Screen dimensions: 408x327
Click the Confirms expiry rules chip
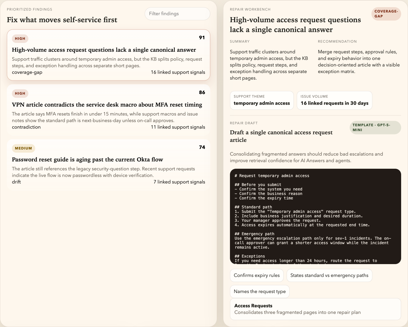click(256, 275)
